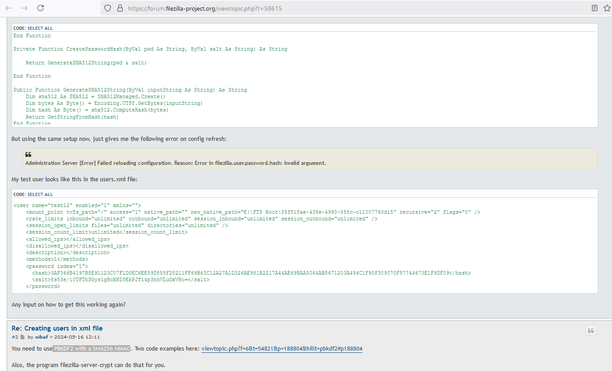Go back with the browser back arrow
The height and width of the screenshot is (371, 612).
[8, 8]
